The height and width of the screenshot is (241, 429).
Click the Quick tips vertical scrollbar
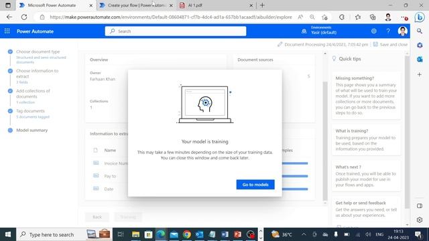(407, 133)
